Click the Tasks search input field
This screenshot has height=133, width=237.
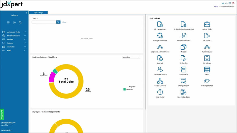pos(44,22)
